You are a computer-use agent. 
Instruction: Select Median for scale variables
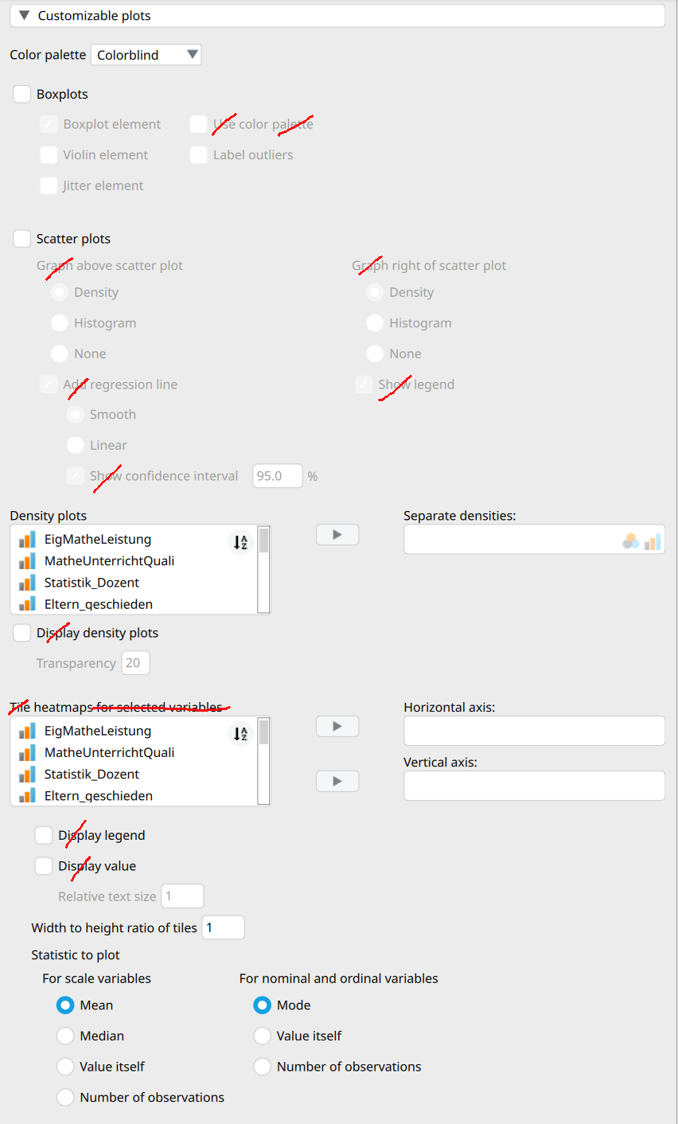[x=65, y=1036]
